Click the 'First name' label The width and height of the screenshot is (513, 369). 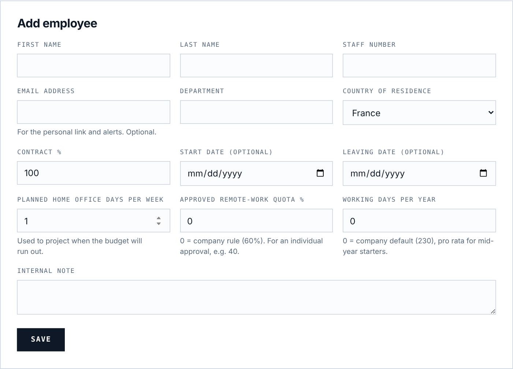39,45
